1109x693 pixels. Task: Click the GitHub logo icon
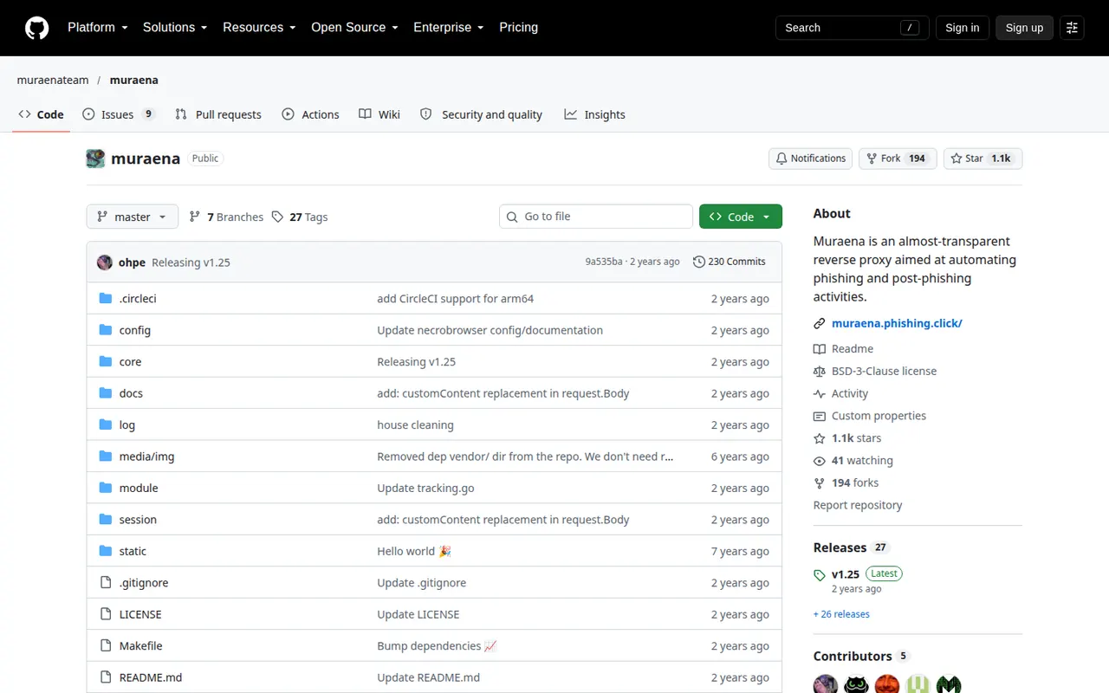pos(36,28)
